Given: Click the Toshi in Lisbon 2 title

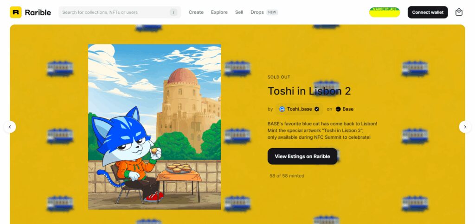Looking at the screenshot, I should click(x=309, y=91).
